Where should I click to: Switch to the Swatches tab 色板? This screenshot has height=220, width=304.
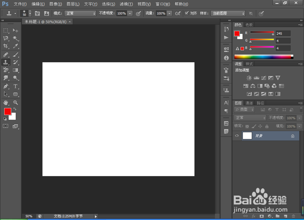[249, 25]
